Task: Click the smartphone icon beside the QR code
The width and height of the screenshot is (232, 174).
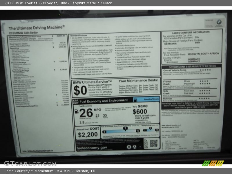Action: 146,144
